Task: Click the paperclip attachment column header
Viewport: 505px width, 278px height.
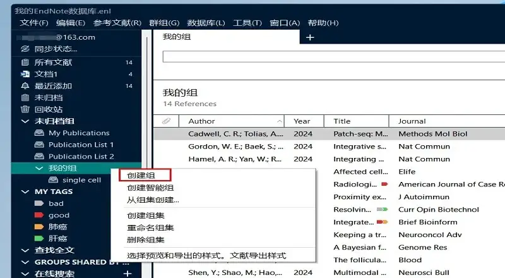Action: click(x=166, y=121)
